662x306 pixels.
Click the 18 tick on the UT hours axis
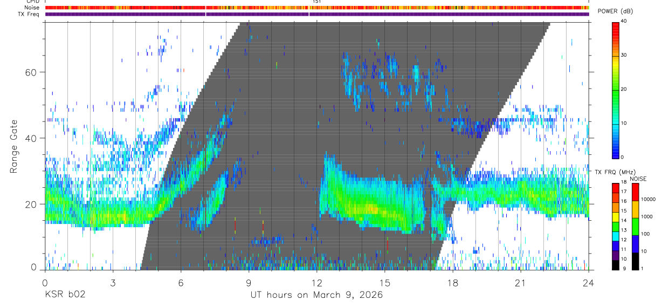[453, 282]
